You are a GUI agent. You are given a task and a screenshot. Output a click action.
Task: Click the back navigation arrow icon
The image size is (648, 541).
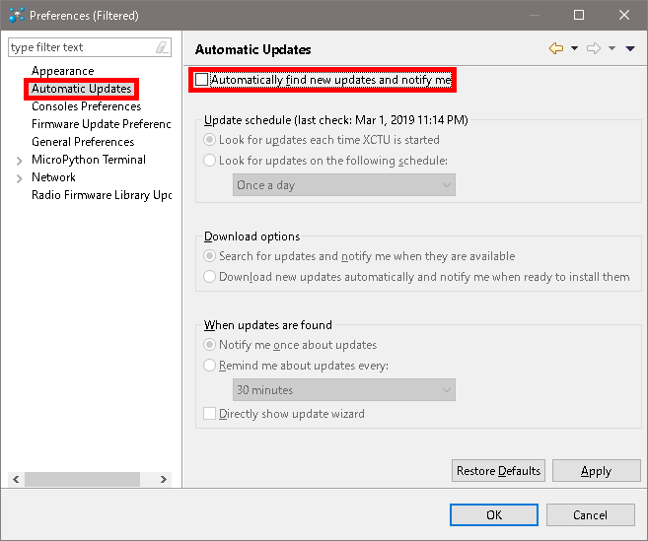[x=556, y=48]
